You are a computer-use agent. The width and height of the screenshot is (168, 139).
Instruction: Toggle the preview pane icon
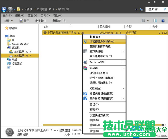point(155,21)
